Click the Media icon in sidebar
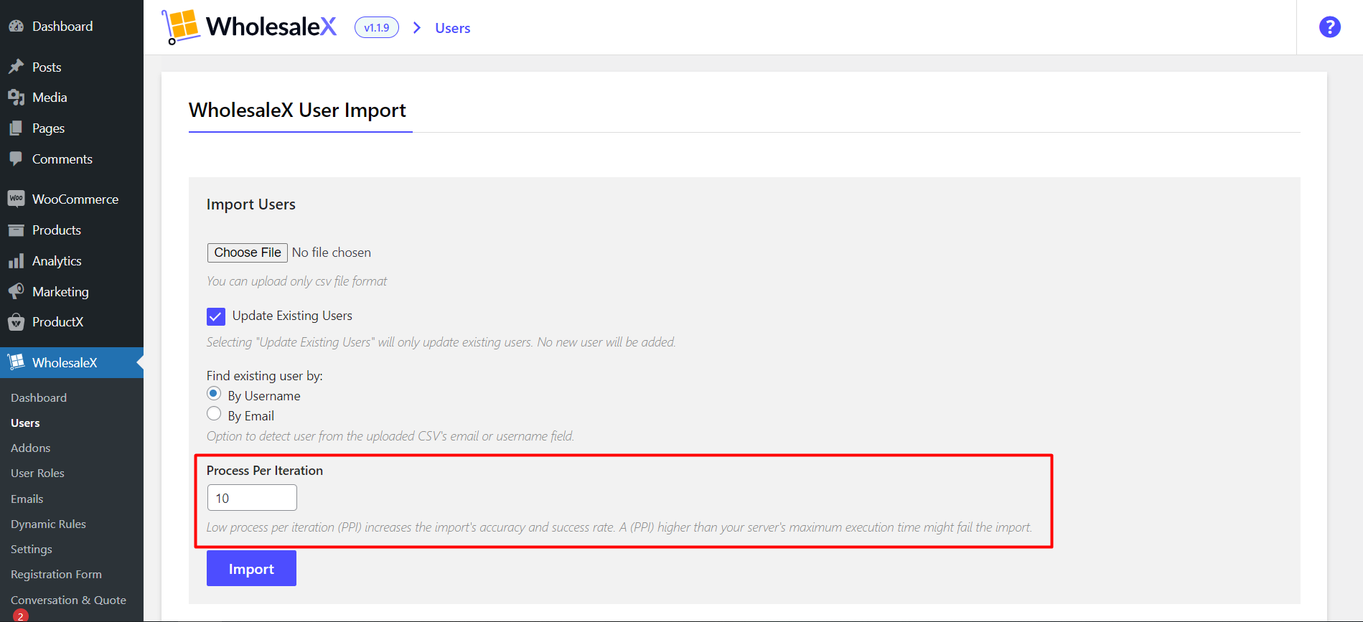The height and width of the screenshot is (622, 1363). coord(16,98)
